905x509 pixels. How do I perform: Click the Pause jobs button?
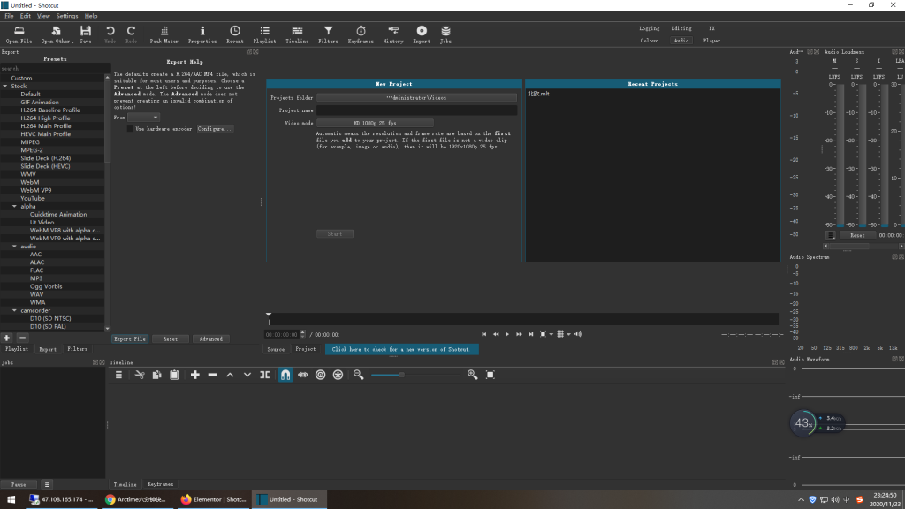[x=19, y=484]
